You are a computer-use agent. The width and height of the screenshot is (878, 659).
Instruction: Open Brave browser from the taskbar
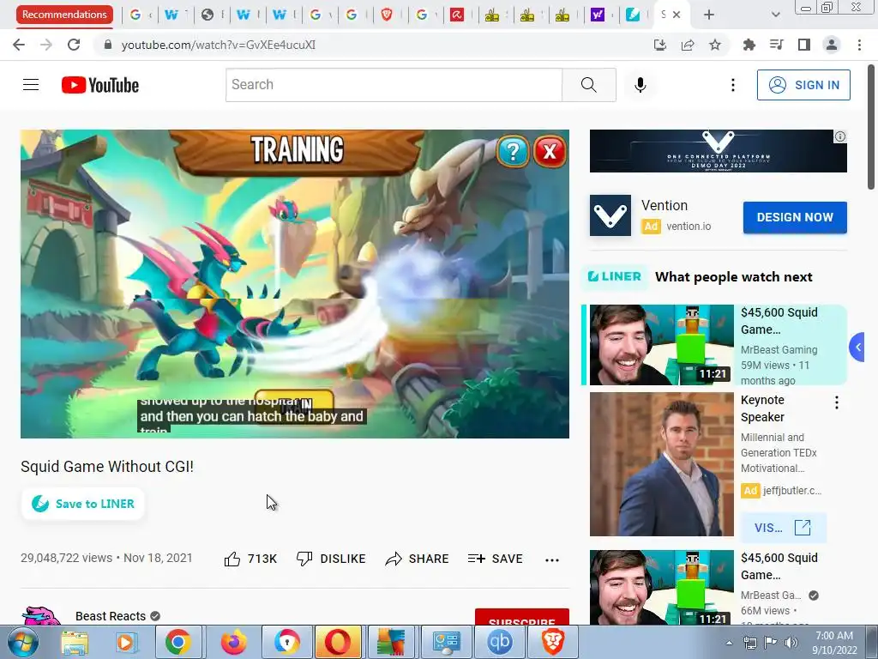pyautogui.click(x=553, y=642)
